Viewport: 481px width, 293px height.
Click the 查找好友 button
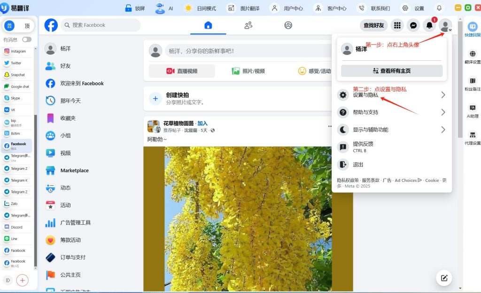[374, 25]
